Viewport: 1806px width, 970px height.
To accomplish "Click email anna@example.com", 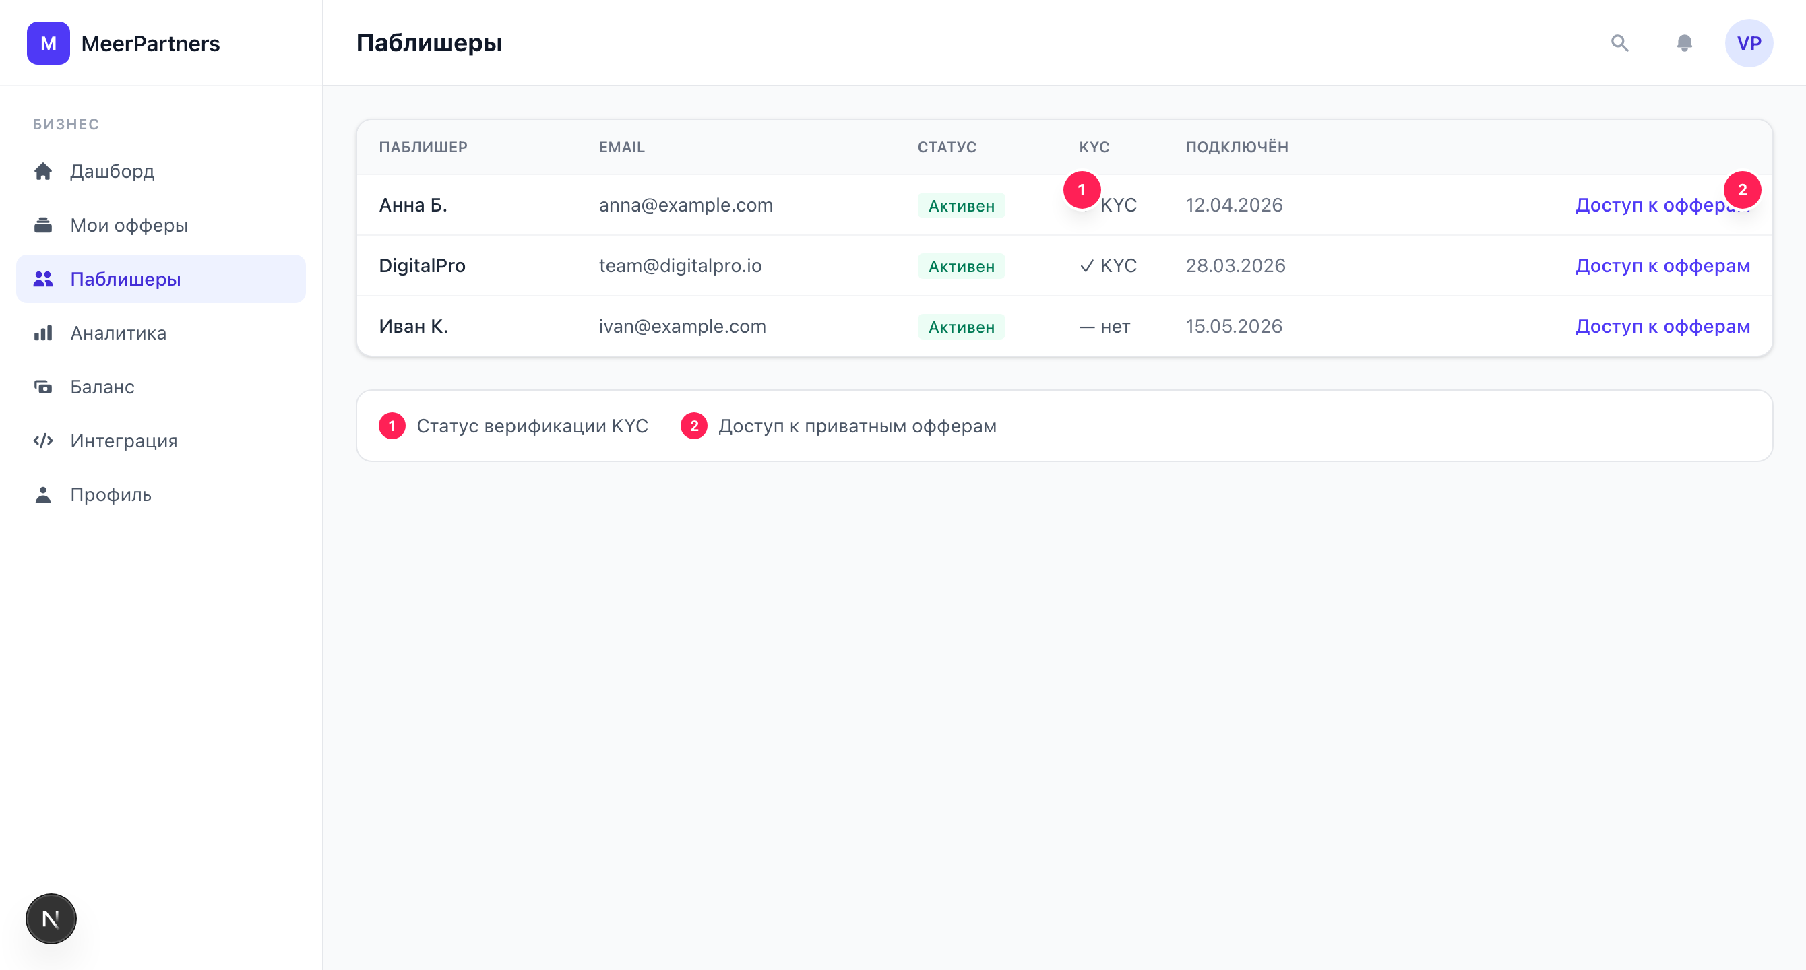I will pos(685,205).
